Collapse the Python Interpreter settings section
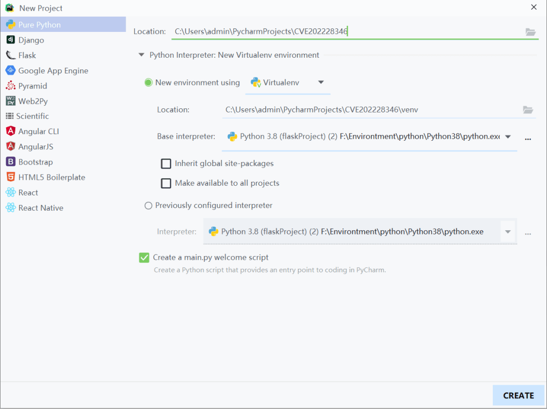This screenshot has height=409, width=547. pos(141,55)
